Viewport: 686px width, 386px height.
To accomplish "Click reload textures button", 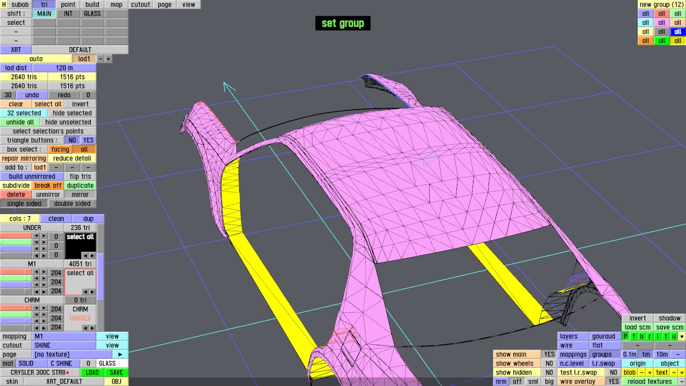I will [x=649, y=381].
